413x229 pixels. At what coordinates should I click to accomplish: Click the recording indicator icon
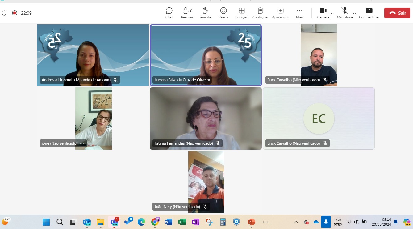coord(14,13)
